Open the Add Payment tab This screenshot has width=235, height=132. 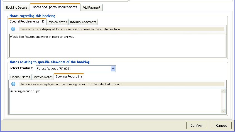[x=91, y=8]
